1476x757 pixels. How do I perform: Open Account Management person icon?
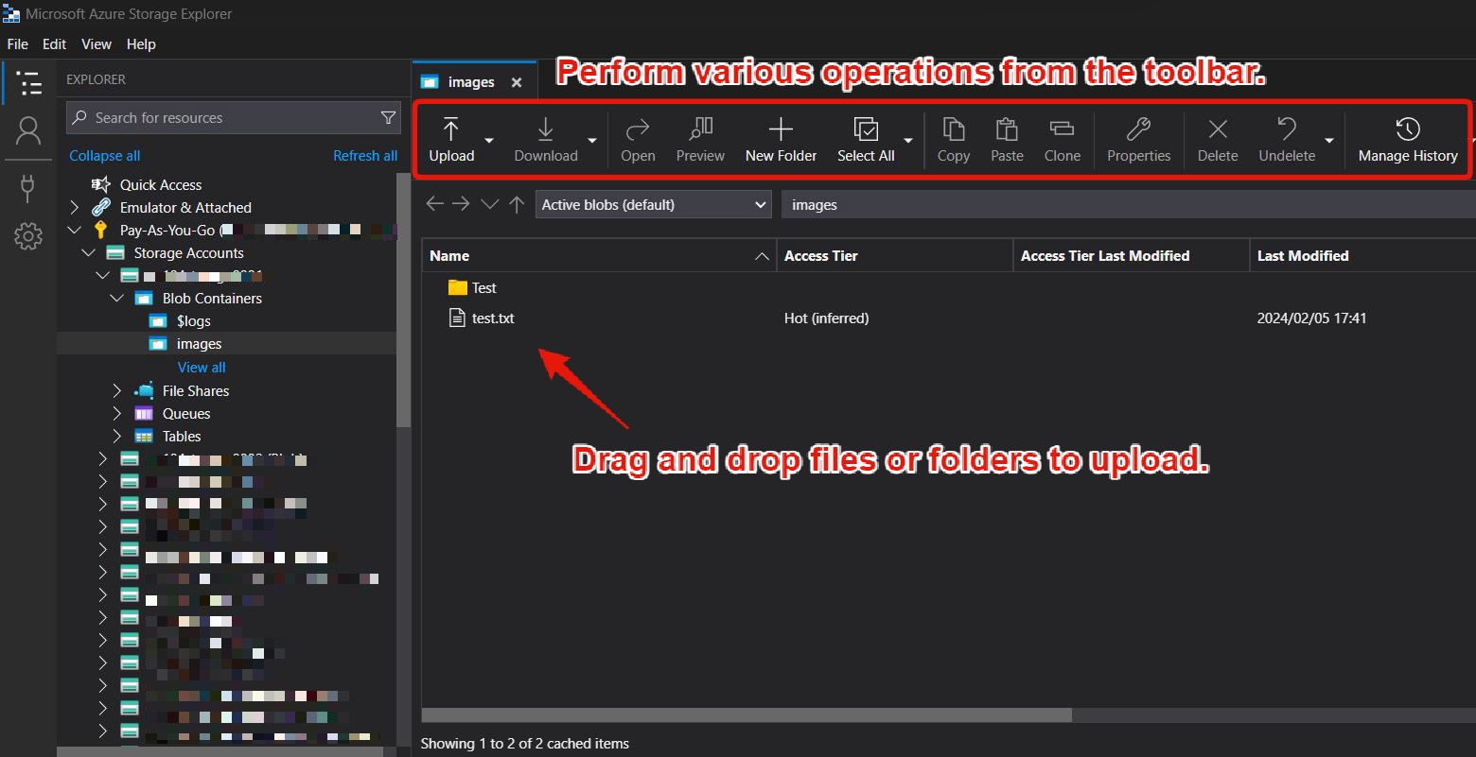pos(28,131)
